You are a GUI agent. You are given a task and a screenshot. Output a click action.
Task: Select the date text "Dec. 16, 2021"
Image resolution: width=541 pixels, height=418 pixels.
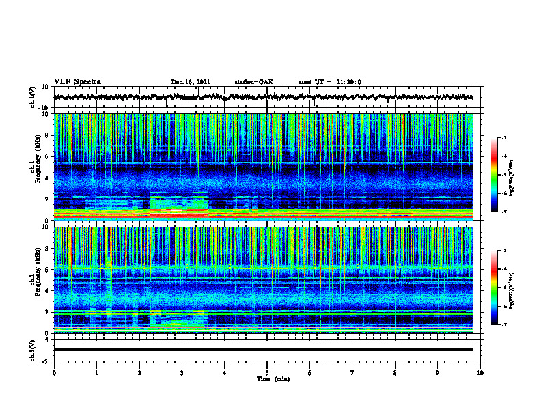[x=191, y=82]
